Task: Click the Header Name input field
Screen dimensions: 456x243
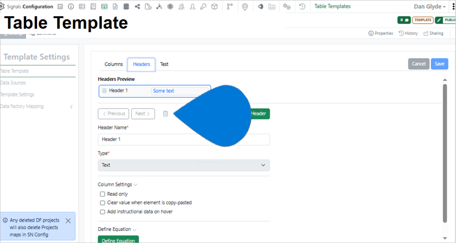Action: point(184,140)
